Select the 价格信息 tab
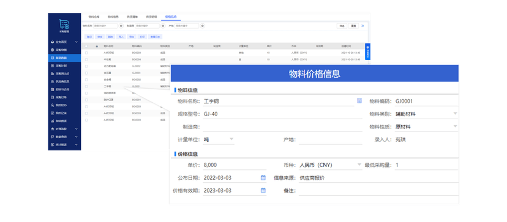 click(x=171, y=17)
